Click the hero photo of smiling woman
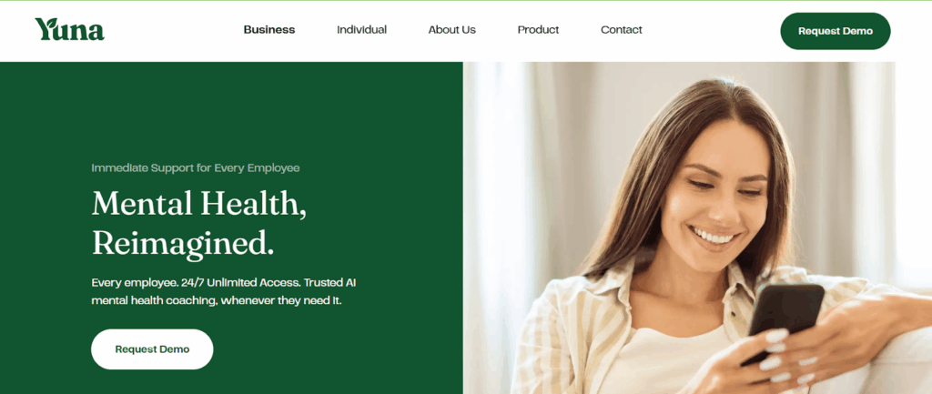Image resolution: width=932 pixels, height=394 pixels. 697,227
